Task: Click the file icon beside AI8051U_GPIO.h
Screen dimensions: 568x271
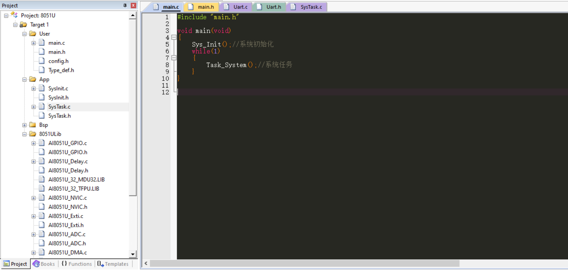Action: tap(41, 152)
